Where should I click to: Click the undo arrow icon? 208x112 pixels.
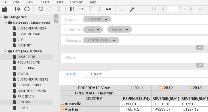[41, 9]
